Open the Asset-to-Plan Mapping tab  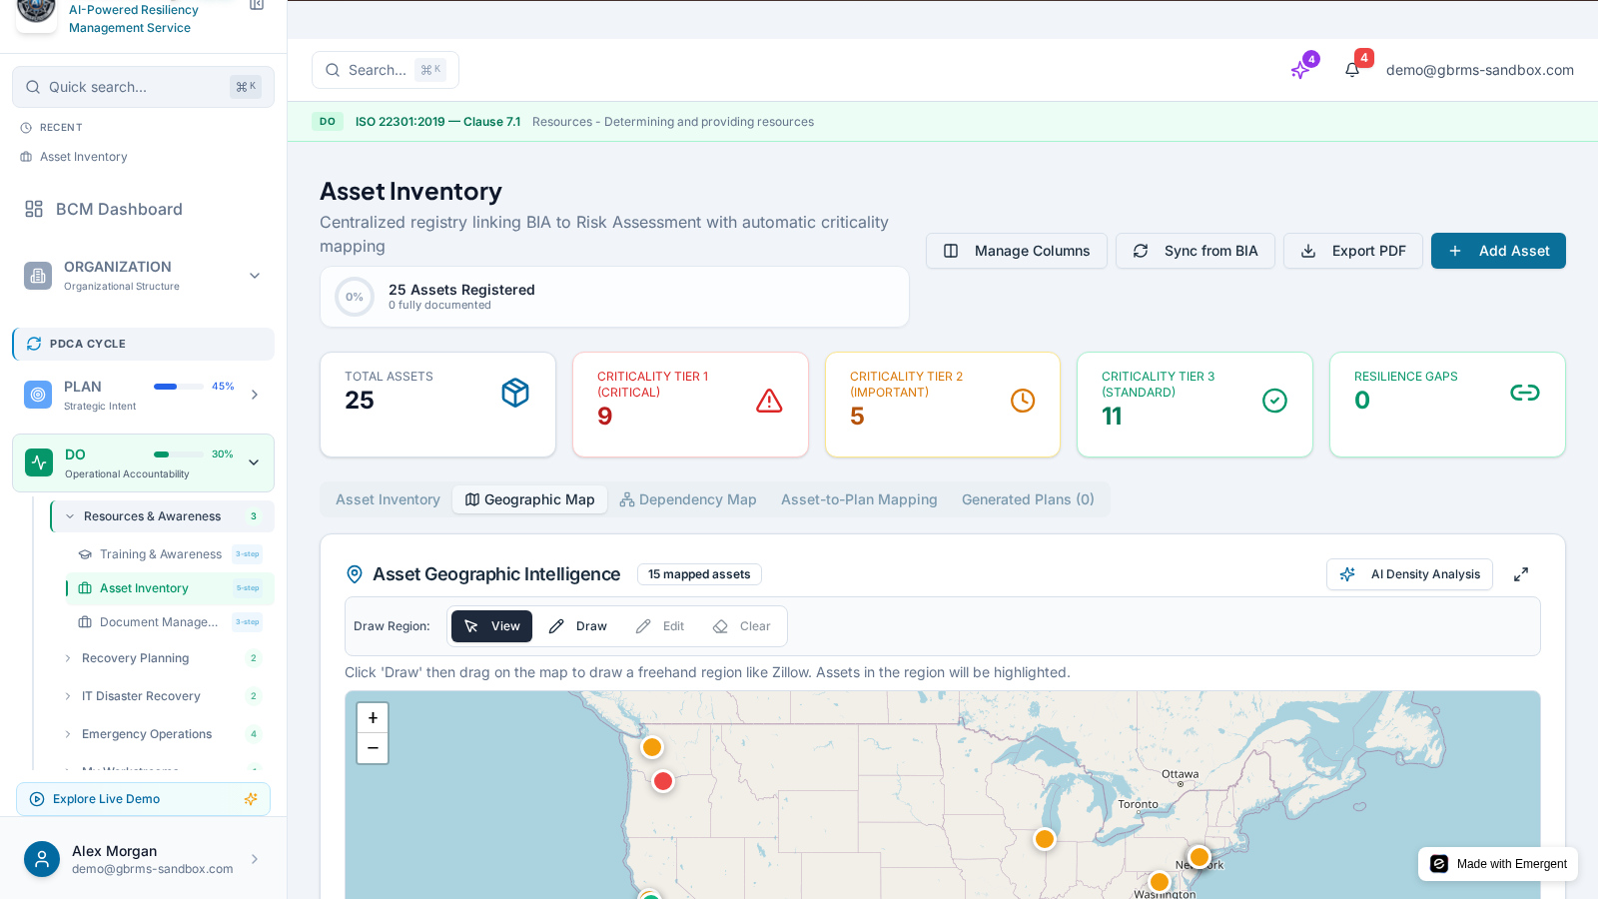(x=859, y=499)
